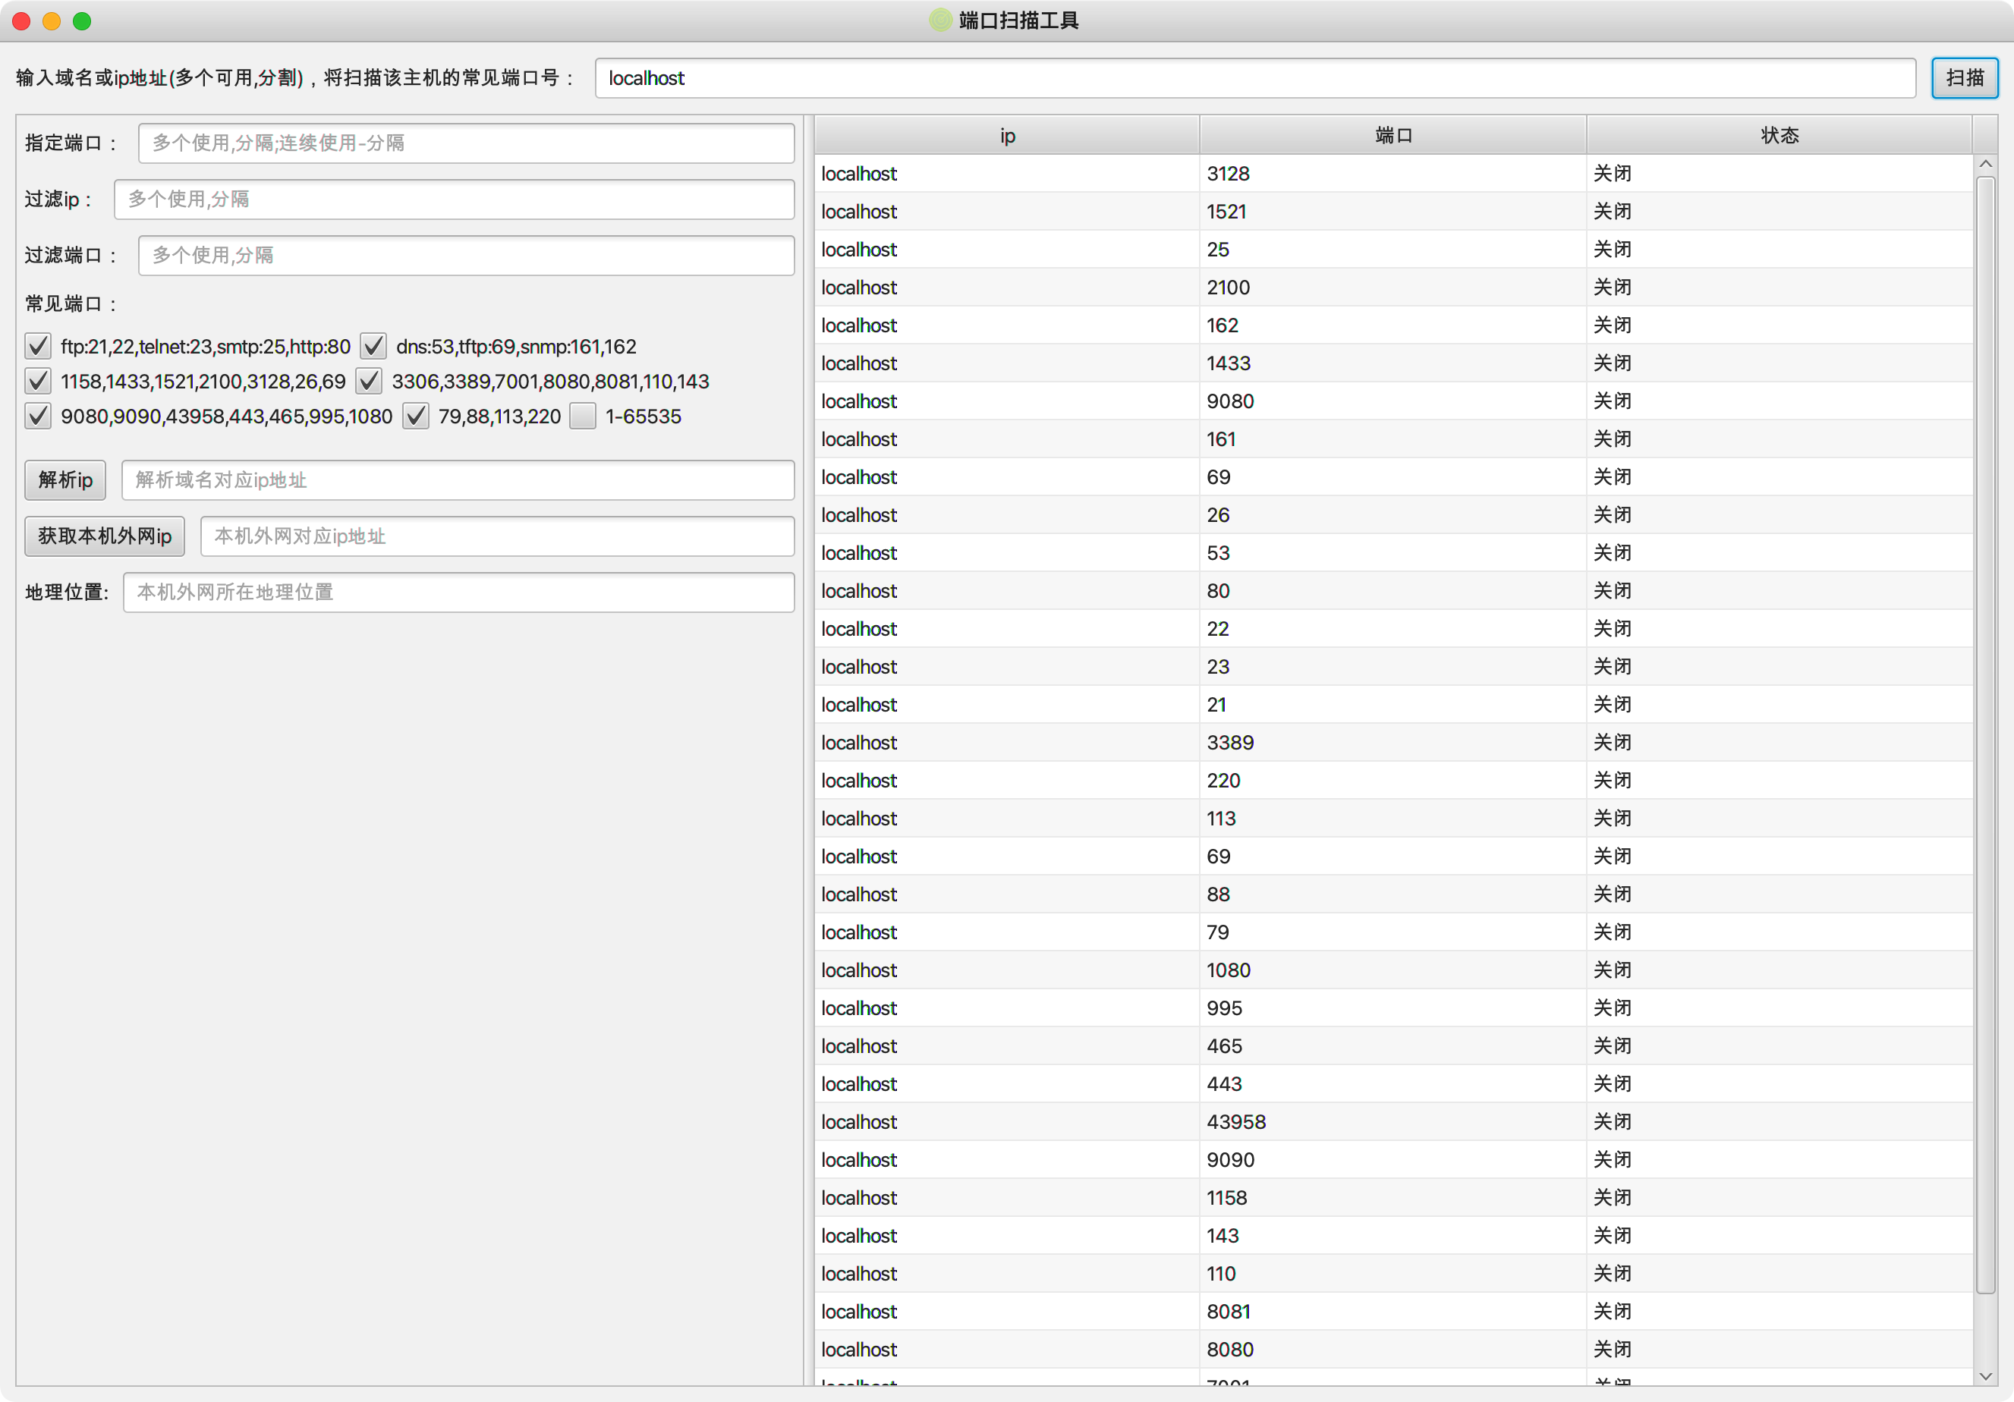Click the 指定端口 input field
The width and height of the screenshot is (2014, 1402).
point(466,143)
